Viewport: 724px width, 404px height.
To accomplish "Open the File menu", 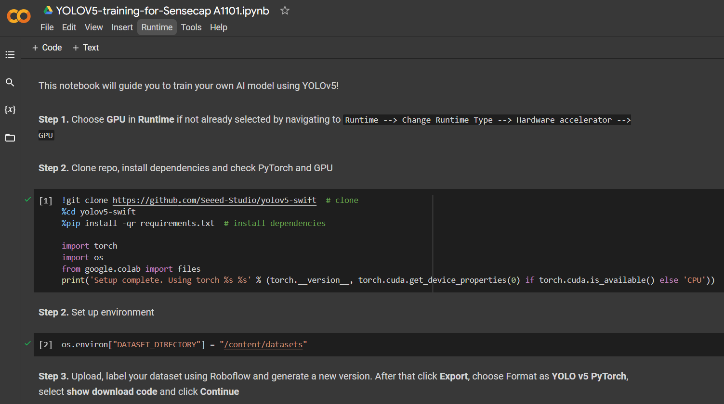I will 47,27.
